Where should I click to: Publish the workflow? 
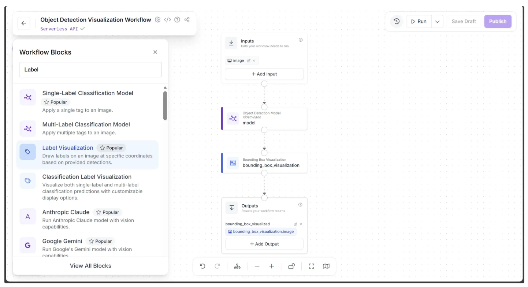[x=498, y=21]
